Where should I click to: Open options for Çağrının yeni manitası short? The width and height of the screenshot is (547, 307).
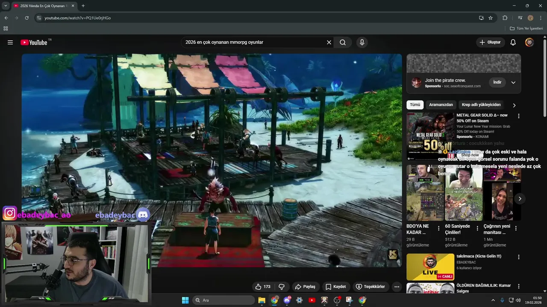516,229
